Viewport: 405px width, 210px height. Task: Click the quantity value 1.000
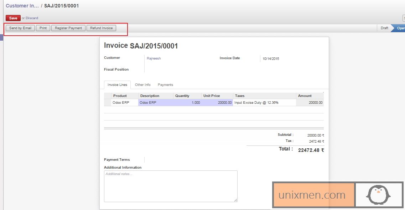187,102
